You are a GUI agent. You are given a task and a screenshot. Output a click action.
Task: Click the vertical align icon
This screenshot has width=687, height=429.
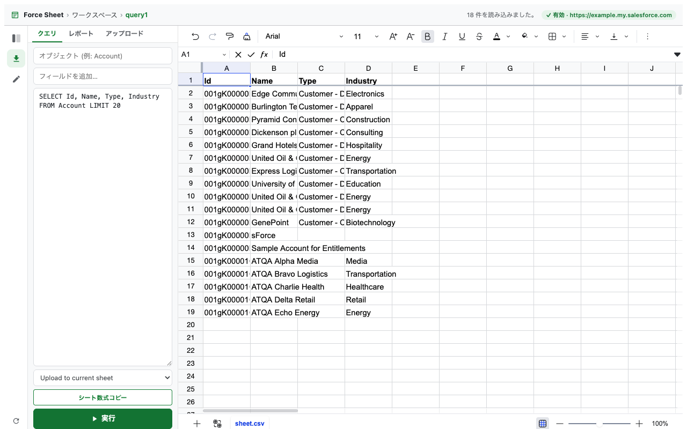[x=614, y=36]
